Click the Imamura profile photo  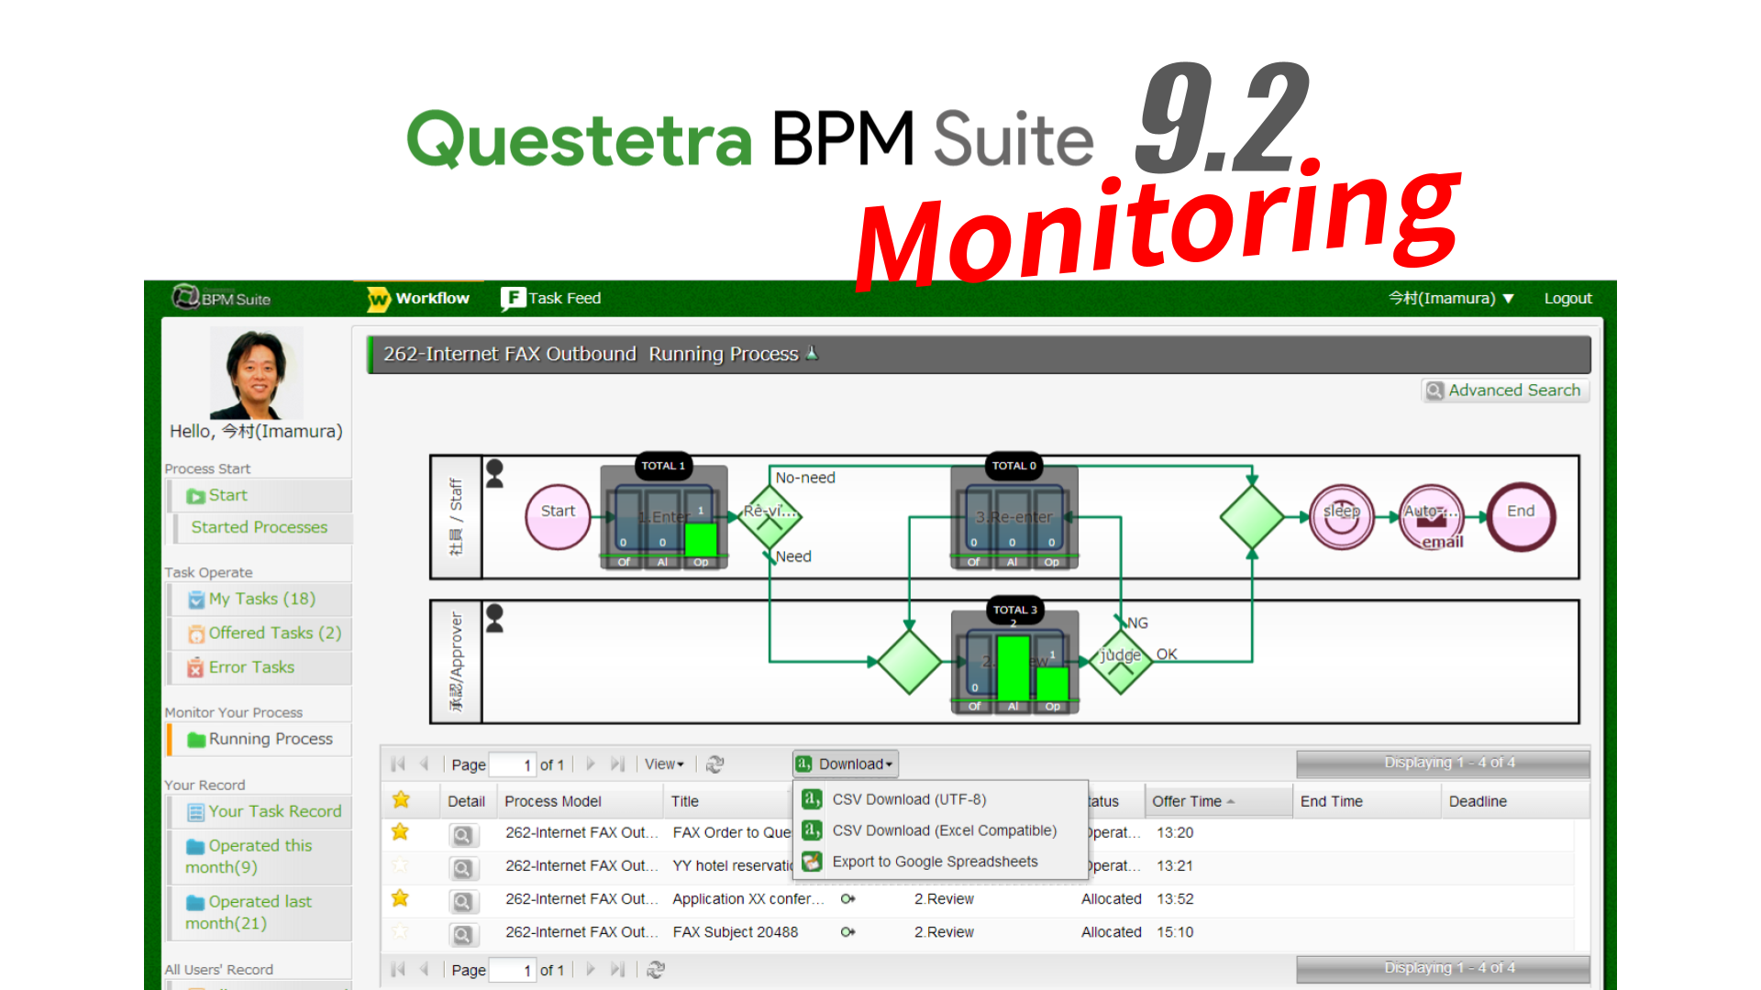256,373
